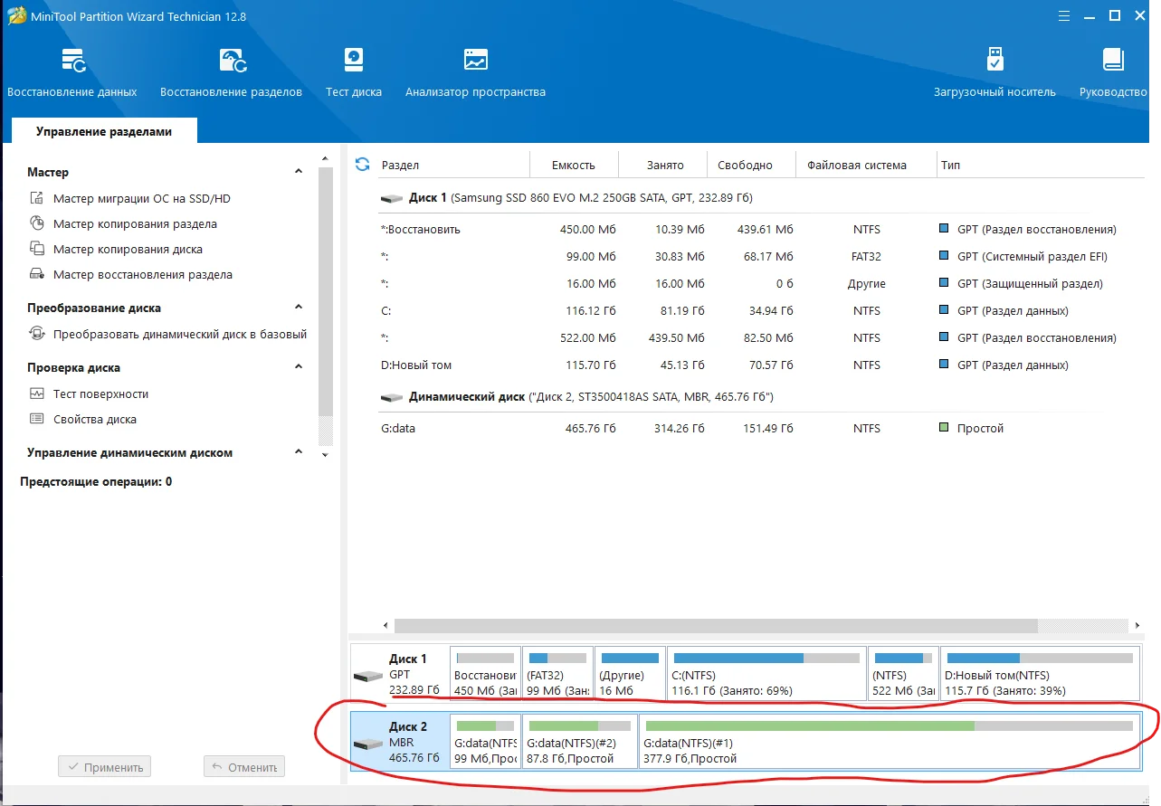Refresh the partition list with the refresh icon
This screenshot has height=806, width=1161.
click(x=363, y=165)
